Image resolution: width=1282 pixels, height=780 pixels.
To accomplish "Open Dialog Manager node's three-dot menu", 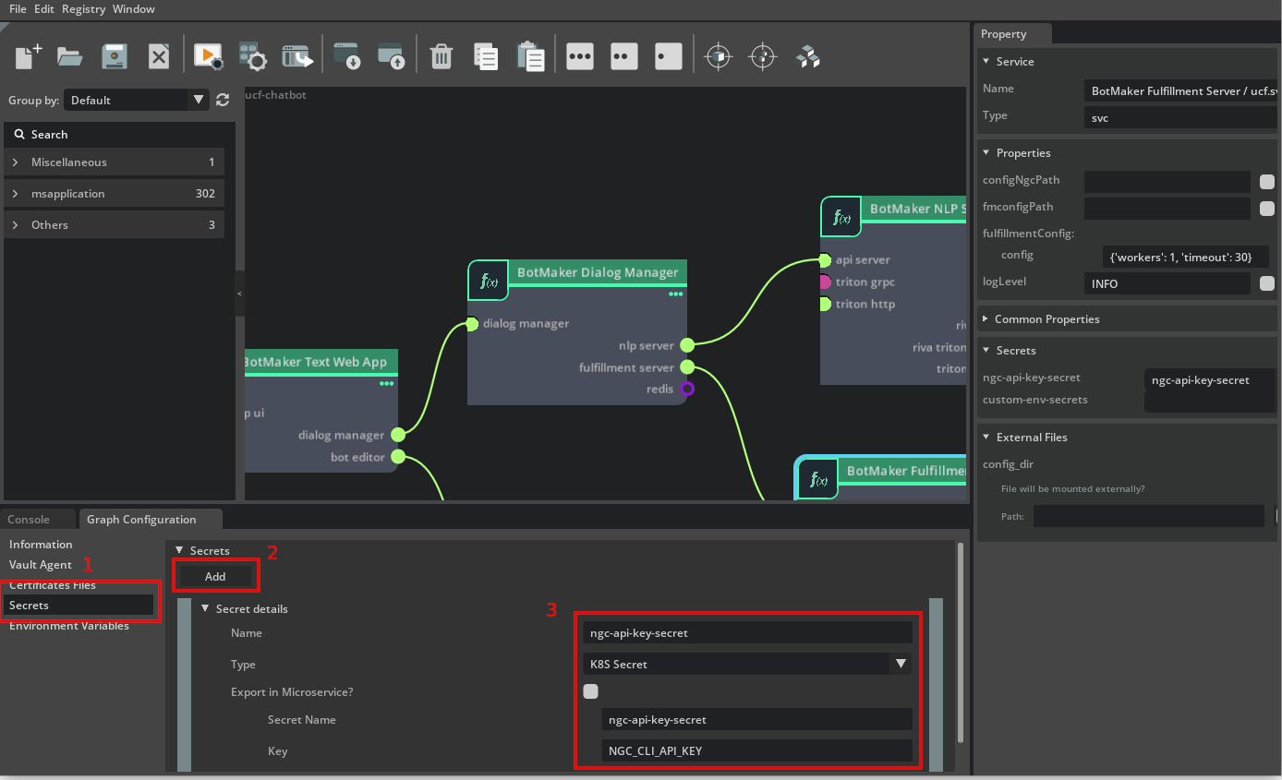I will pyautogui.click(x=676, y=294).
